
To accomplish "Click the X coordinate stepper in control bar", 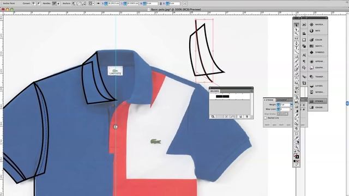I will click(x=106, y=4).
